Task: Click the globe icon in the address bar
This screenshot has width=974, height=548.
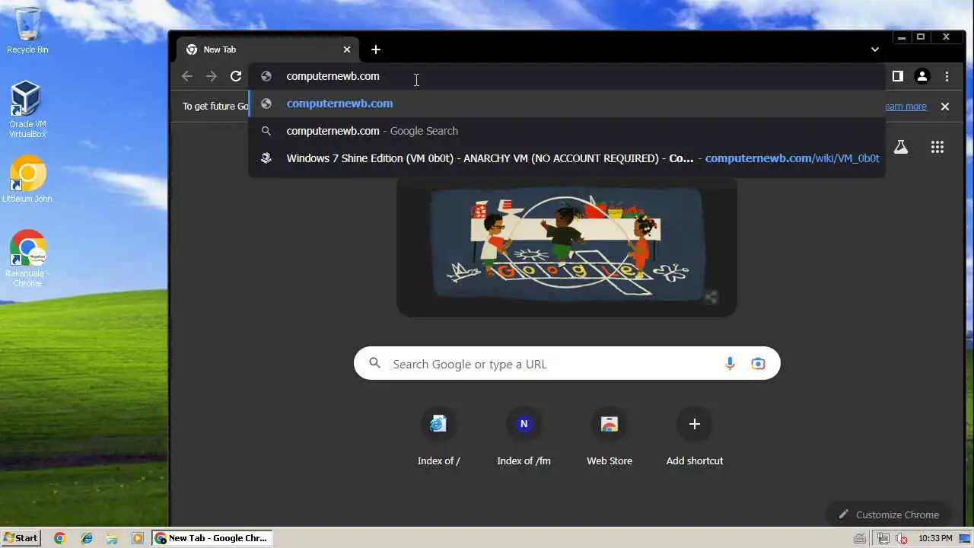Action: pyautogui.click(x=266, y=76)
